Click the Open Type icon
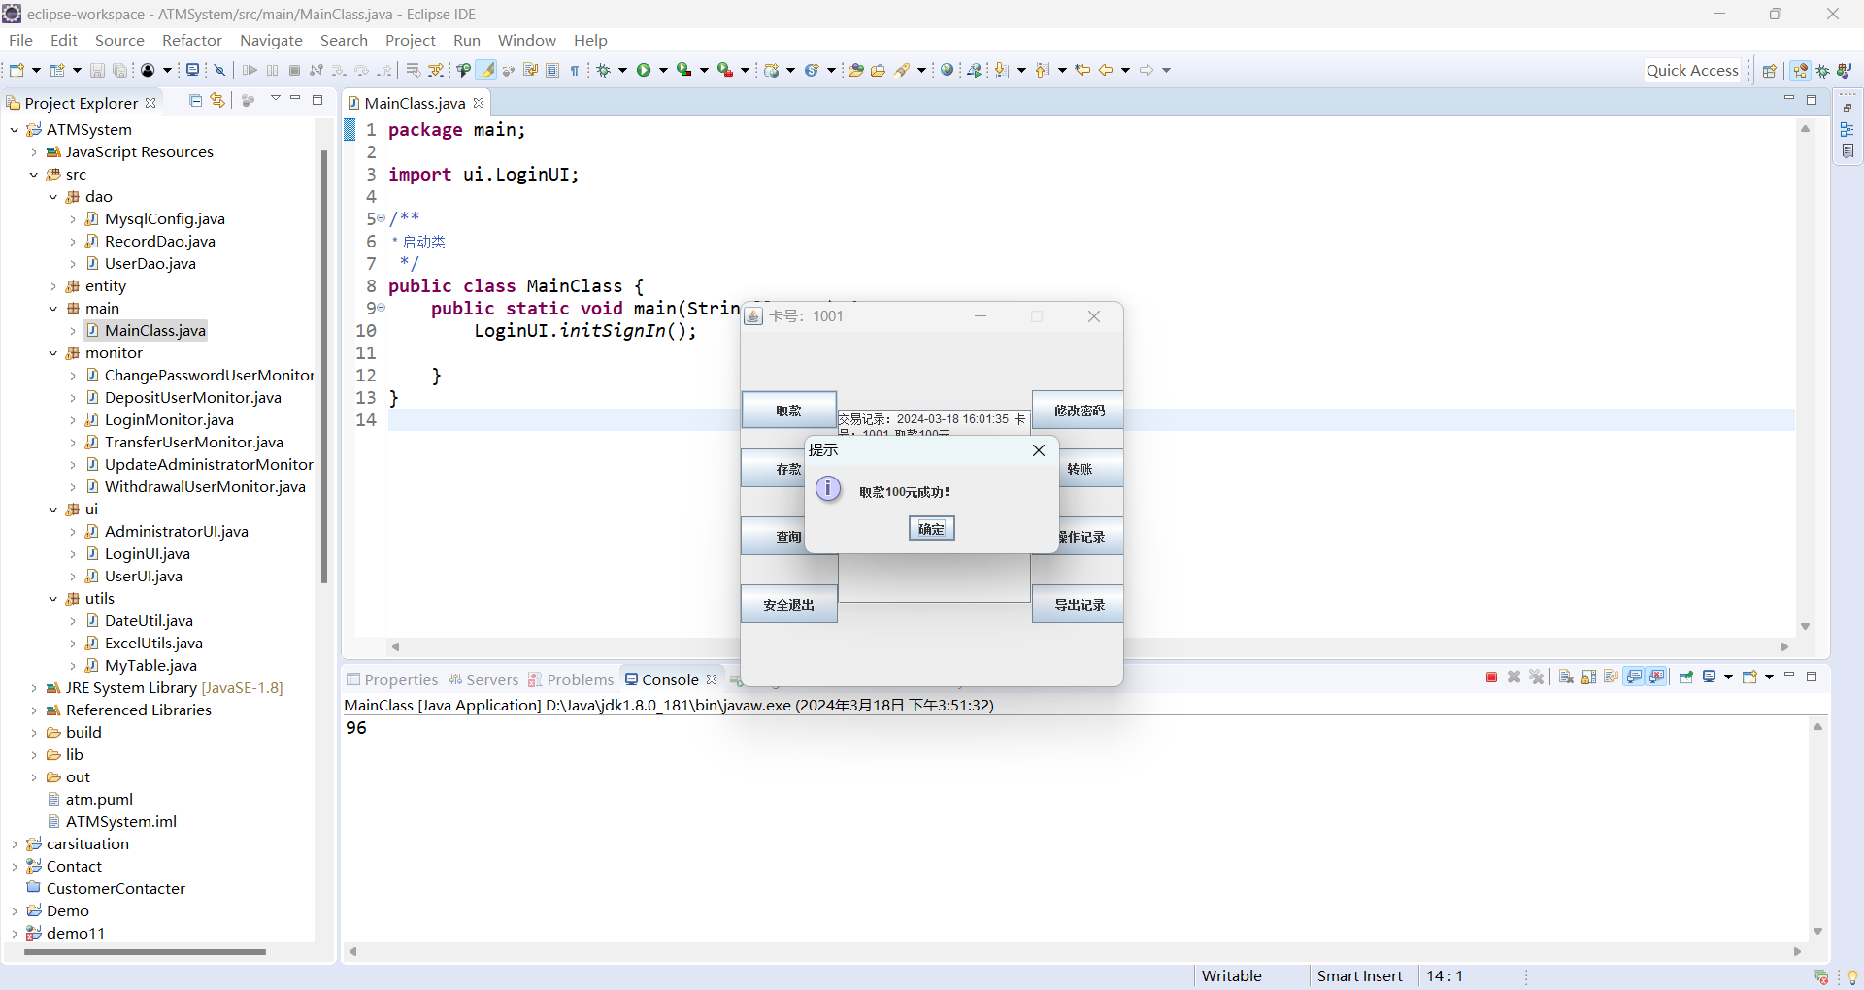Image resolution: width=1864 pixels, height=990 pixels. tap(854, 70)
